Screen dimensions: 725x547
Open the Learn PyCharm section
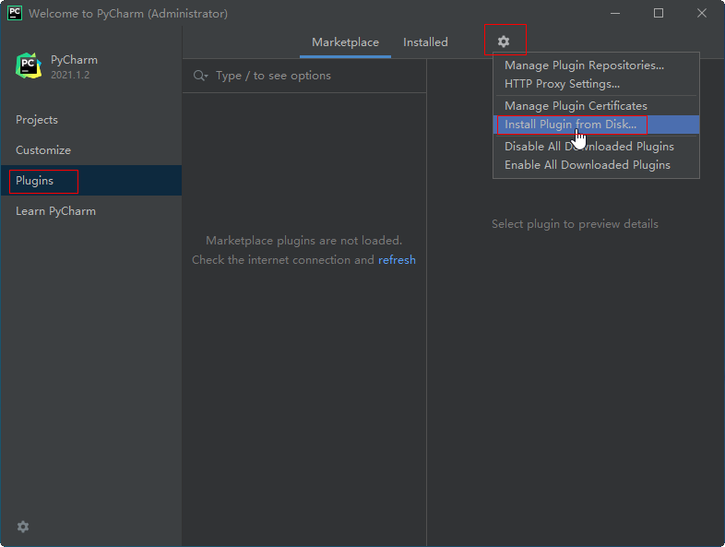[x=91, y=211]
